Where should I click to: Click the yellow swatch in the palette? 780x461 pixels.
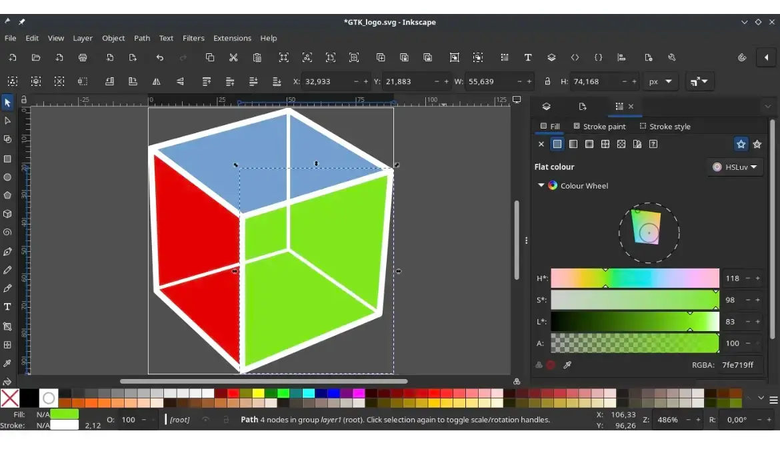[x=258, y=394]
